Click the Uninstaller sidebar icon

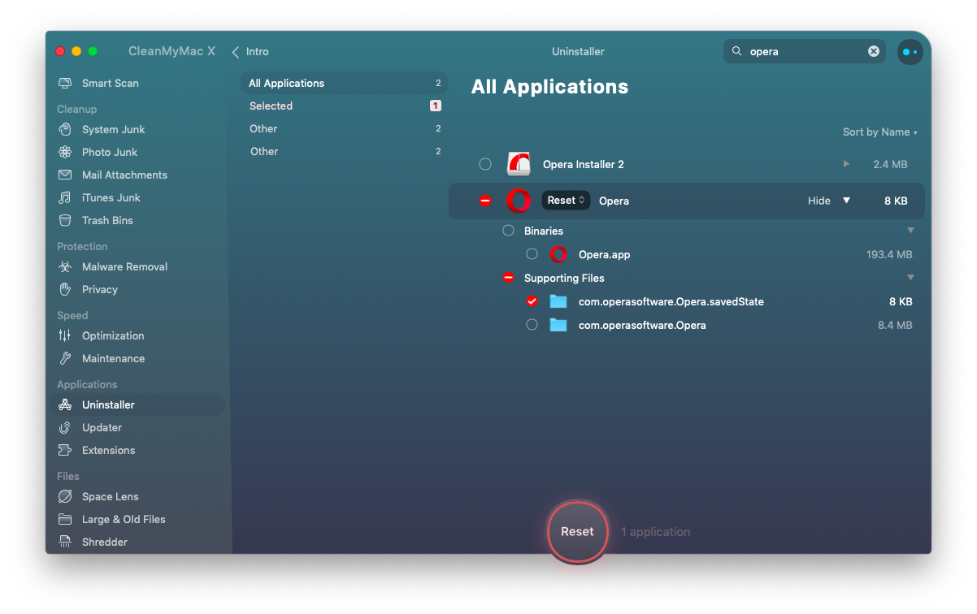pyautogui.click(x=65, y=404)
